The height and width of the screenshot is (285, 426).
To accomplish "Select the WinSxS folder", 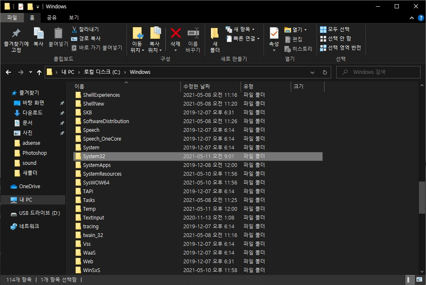I will click(x=91, y=270).
